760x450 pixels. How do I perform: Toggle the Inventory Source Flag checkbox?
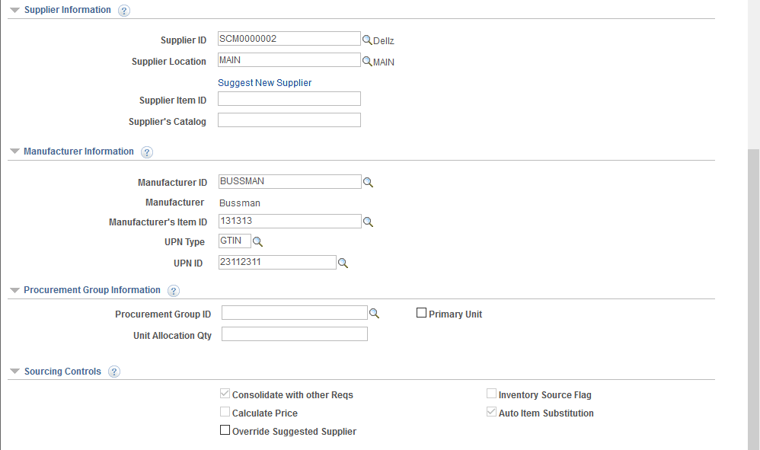491,393
